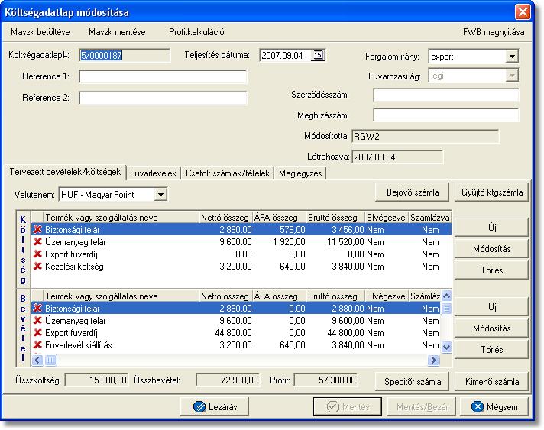Select 44 800,00 net value of Export fuvardíj
The image size is (544, 430).
(x=233, y=333)
